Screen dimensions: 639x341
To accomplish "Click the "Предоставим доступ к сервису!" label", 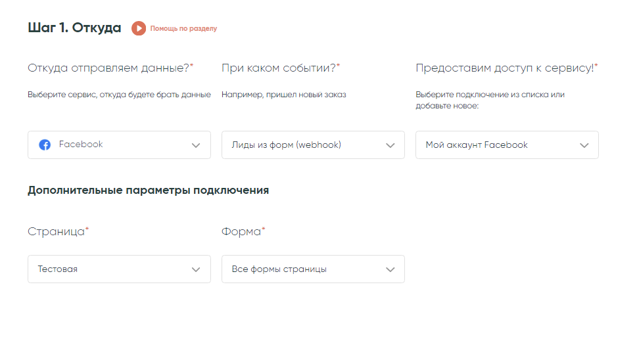I will (x=506, y=68).
